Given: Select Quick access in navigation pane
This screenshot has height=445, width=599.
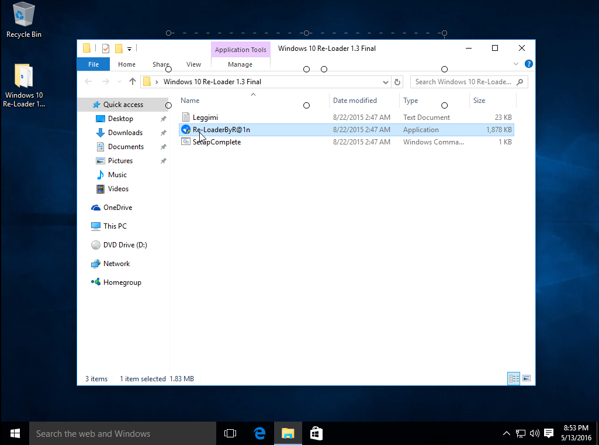Looking at the screenshot, I should click(123, 105).
